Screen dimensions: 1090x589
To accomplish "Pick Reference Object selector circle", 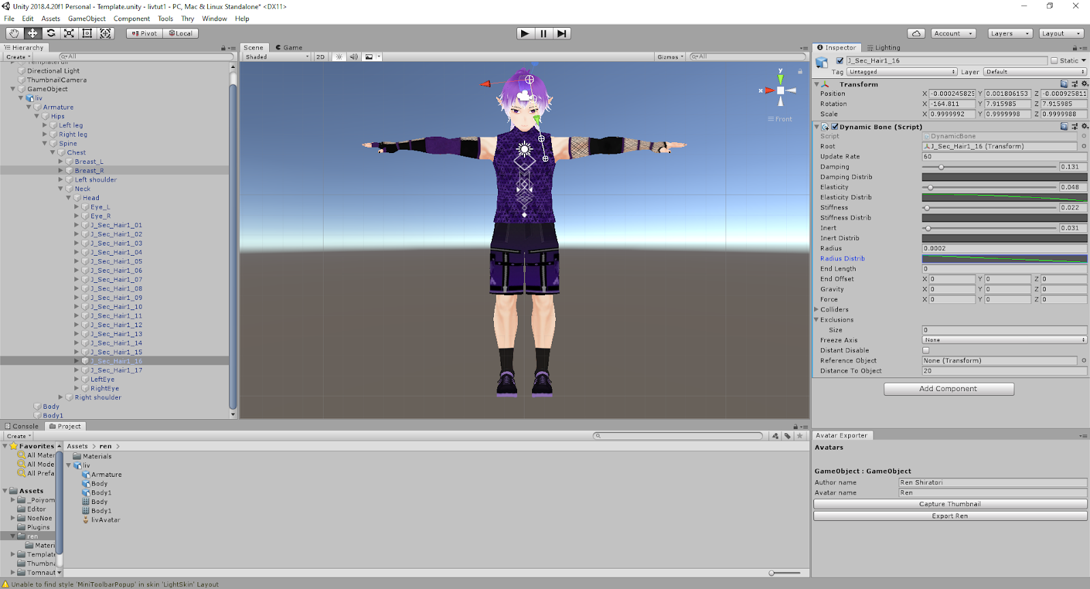I will point(1084,360).
